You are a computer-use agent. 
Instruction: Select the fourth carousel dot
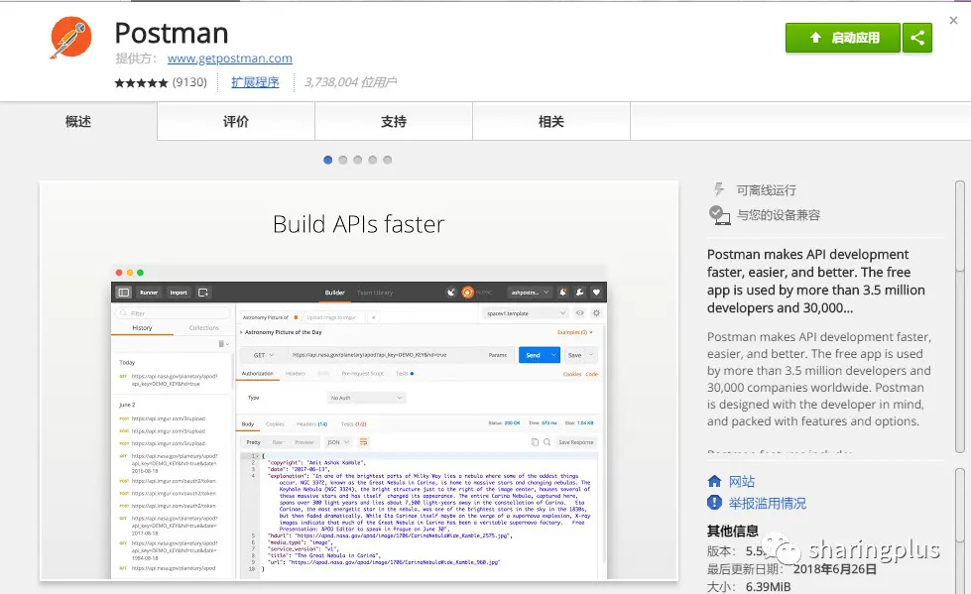tap(373, 160)
